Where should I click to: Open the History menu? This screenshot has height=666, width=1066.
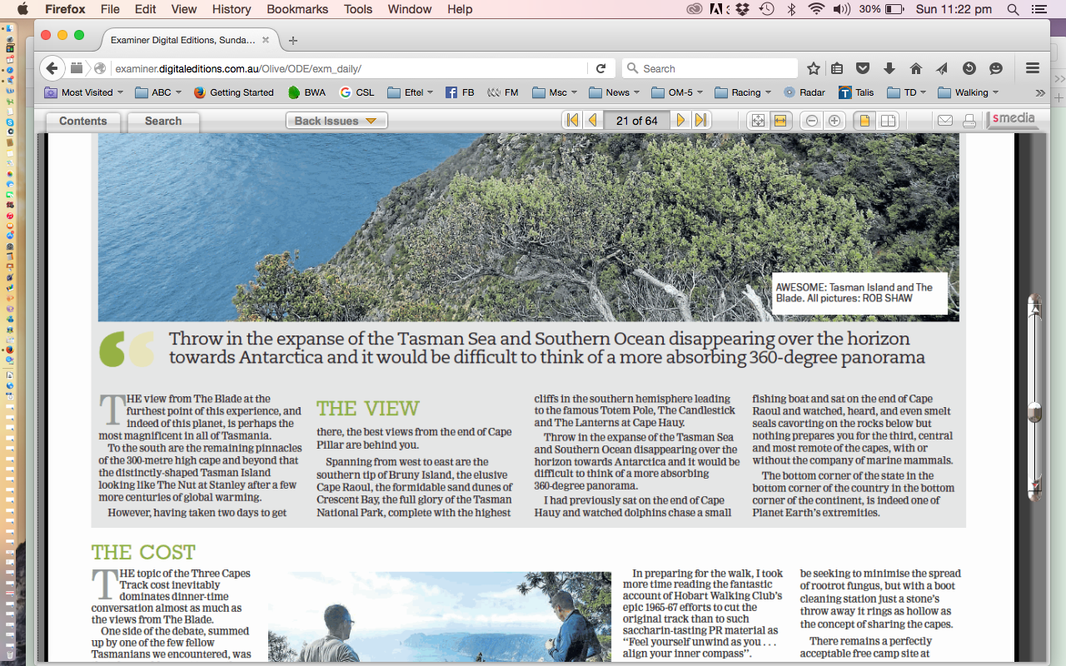232,9
